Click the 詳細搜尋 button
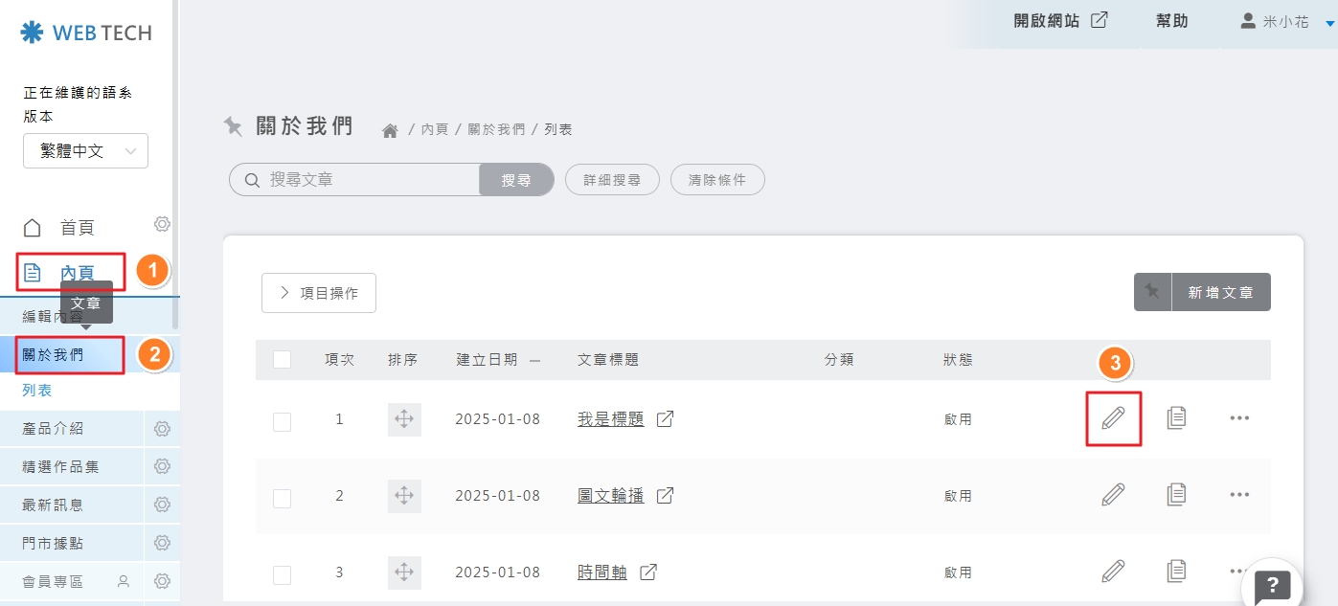1338x606 pixels. pyautogui.click(x=612, y=180)
